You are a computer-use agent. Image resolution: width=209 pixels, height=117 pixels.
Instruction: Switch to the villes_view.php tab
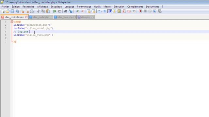coord(65,17)
